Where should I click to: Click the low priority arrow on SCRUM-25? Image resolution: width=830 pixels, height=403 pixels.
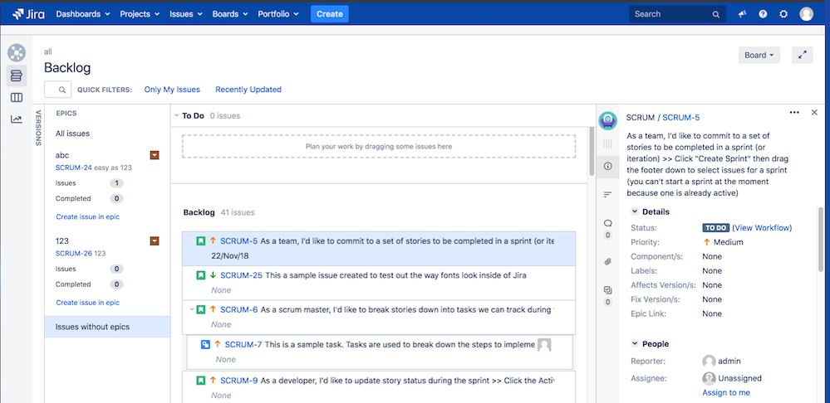point(213,275)
